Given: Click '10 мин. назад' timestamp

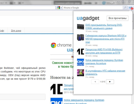Looking at the screenshot, I should click(91, 31).
